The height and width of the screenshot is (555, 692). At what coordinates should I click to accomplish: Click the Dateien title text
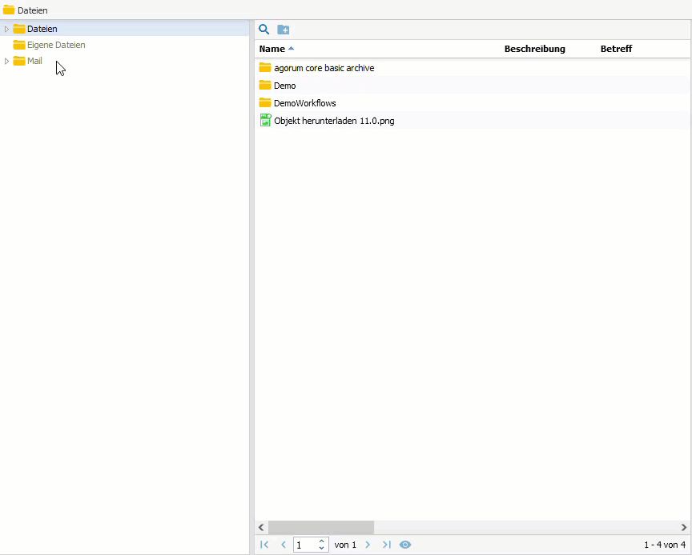pos(33,10)
